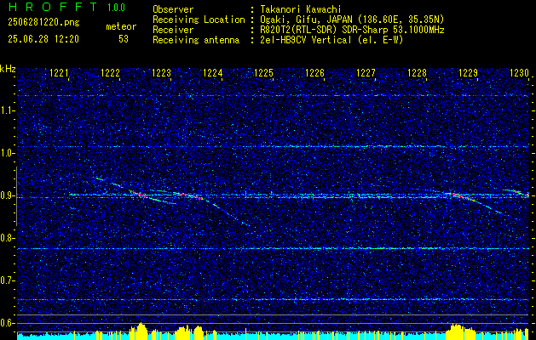Select filename 2506281220.png
The width and height of the screenshot is (536, 340).
pyautogui.click(x=43, y=23)
